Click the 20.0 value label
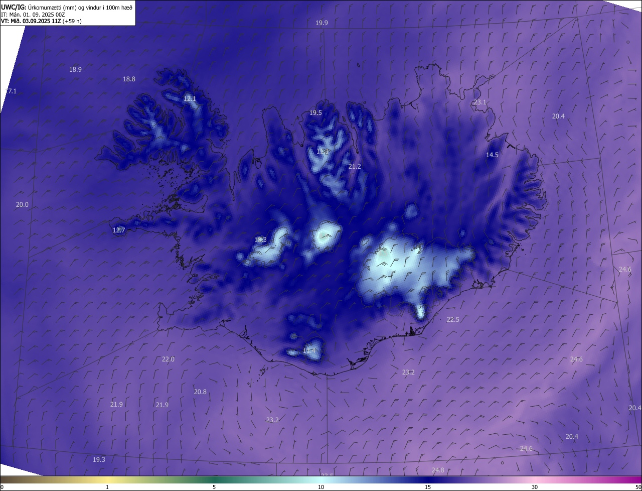The image size is (642, 491). click(x=22, y=204)
